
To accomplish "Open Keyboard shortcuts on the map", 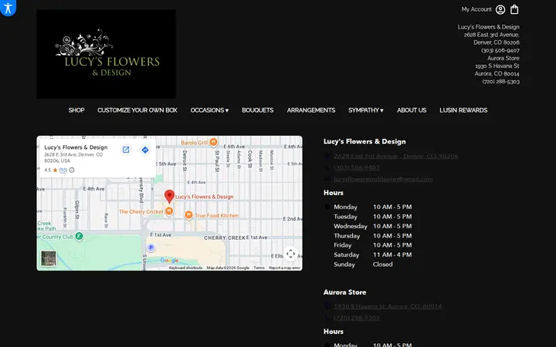I will point(185,268).
